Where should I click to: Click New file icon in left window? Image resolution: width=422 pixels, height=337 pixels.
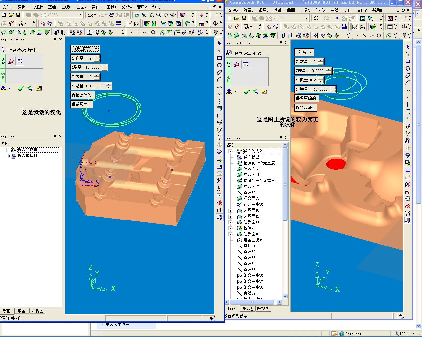4,15
